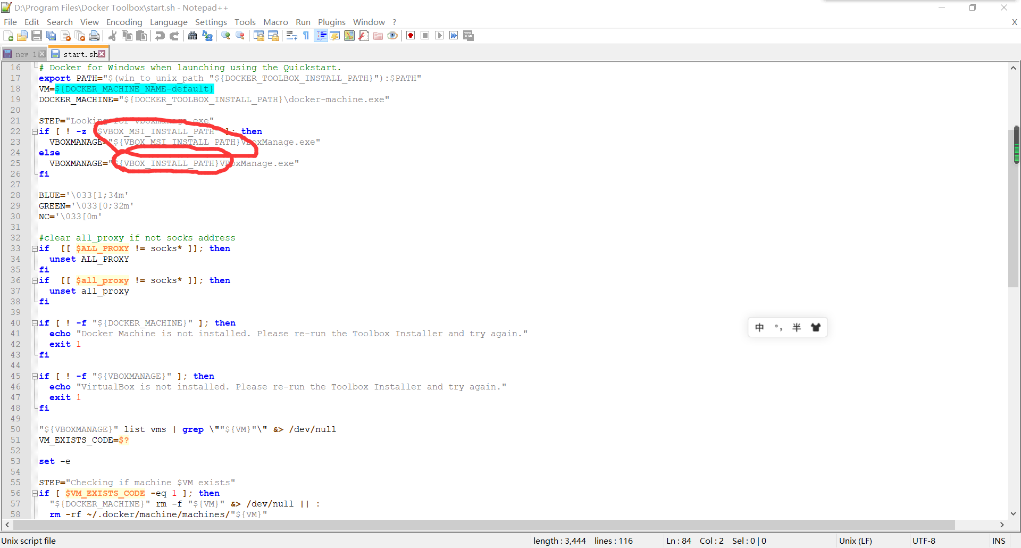Screen dimensions: 1021x548
Task: Click the IME skin shirt icon
Action: [816, 327]
